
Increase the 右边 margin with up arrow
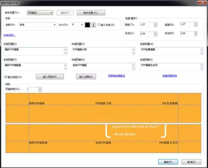click(196, 32)
